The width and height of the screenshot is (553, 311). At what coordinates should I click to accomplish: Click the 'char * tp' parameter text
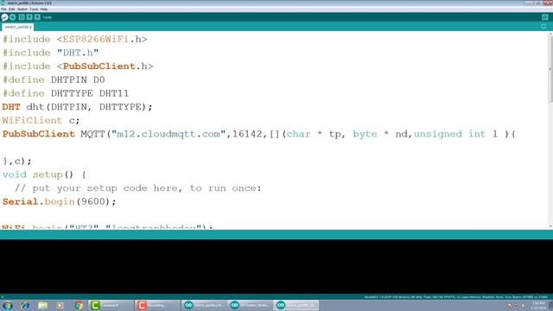pos(314,134)
